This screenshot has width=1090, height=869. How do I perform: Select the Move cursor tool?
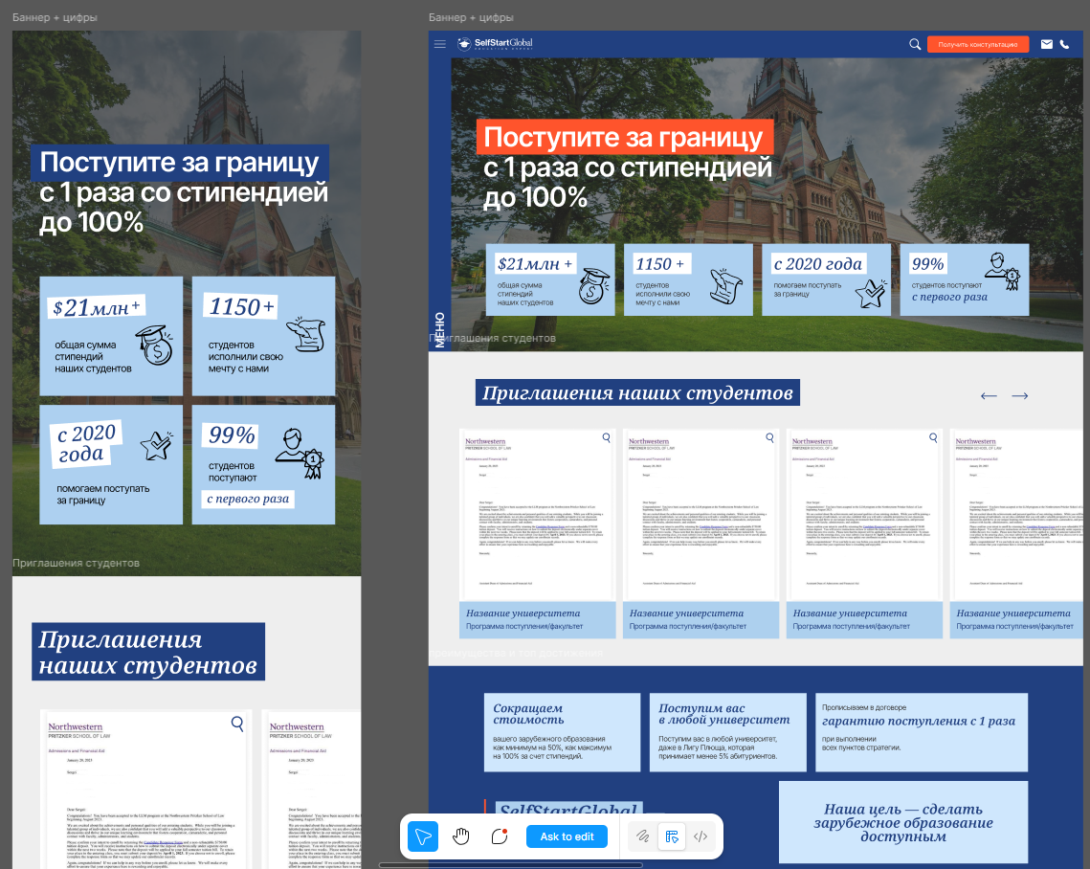pos(423,836)
